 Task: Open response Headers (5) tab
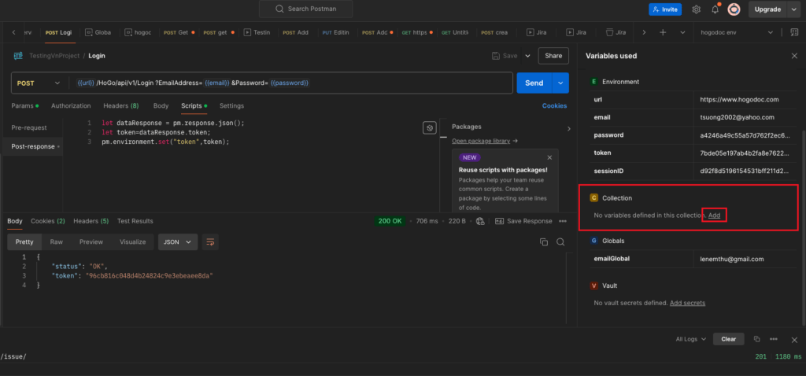[x=91, y=221]
